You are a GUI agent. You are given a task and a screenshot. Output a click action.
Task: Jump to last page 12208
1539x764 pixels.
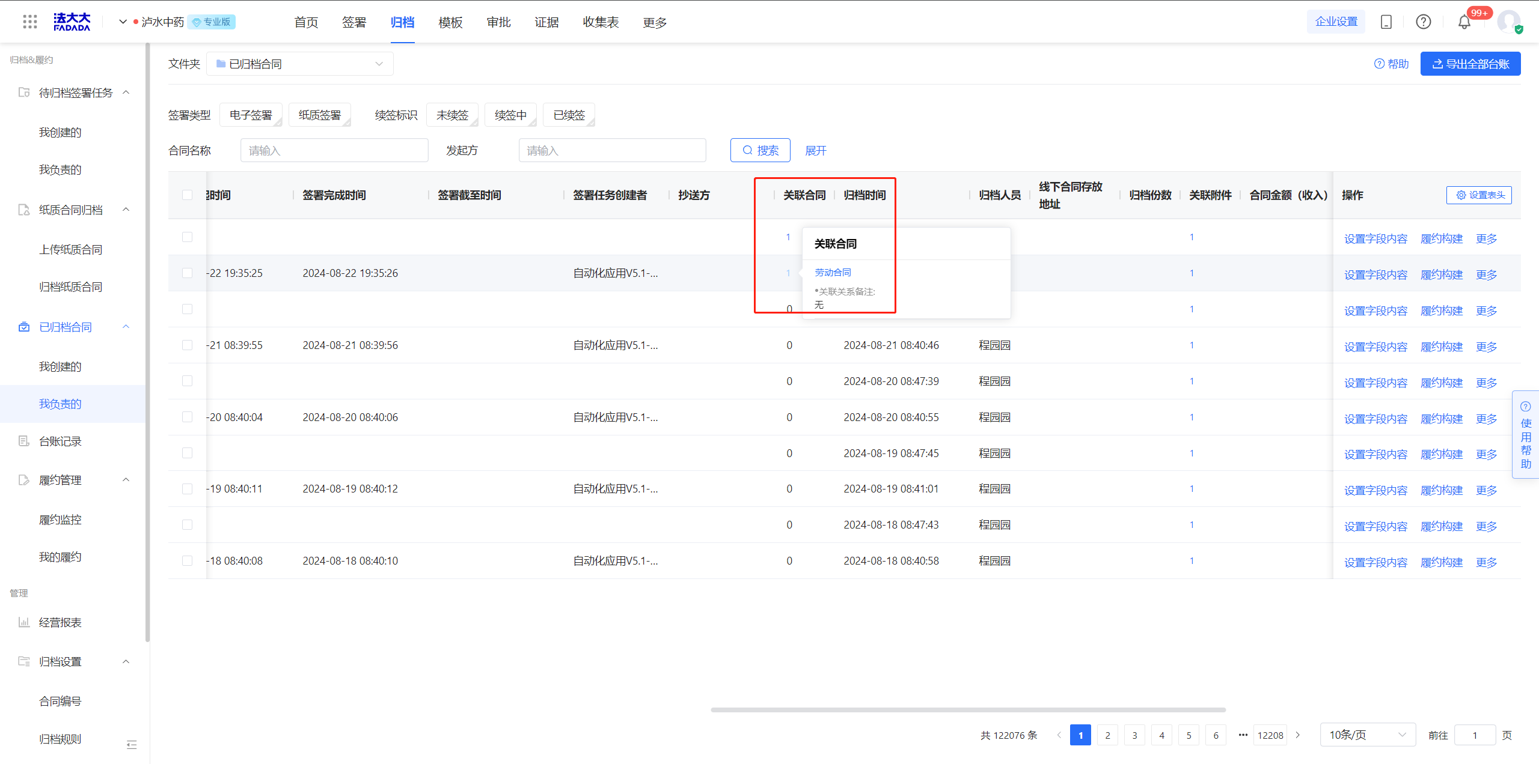click(x=1270, y=735)
